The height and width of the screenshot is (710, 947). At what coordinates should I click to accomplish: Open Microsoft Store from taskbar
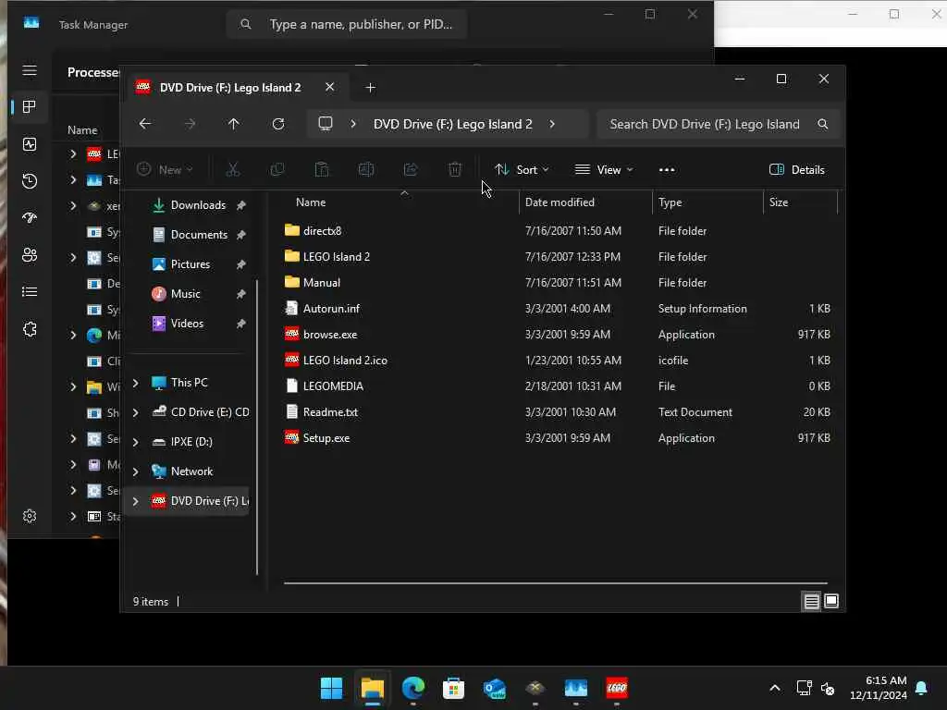(x=453, y=688)
